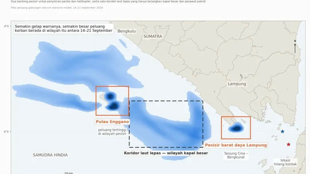The width and height of the screenshot is (310, 174).
Task: Click 'peluang tertinggi di wilayah pesisir' annotation
Action: point(112,132)
